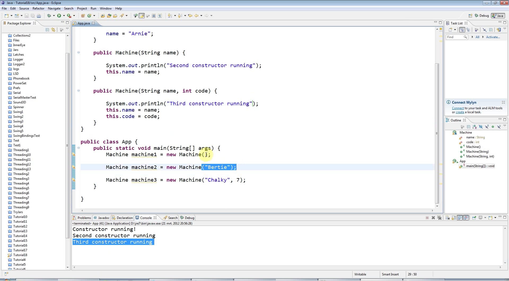
Task: Click Remove All Terminated Launches in Console
Action: (439, 218)
